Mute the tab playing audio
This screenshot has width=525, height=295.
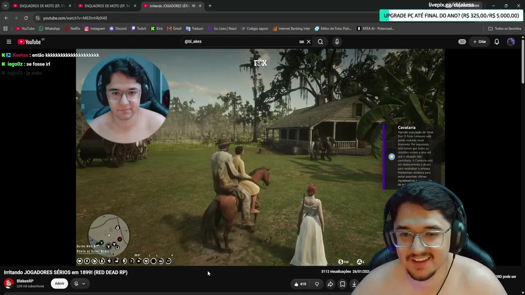(x=193, y=6)
